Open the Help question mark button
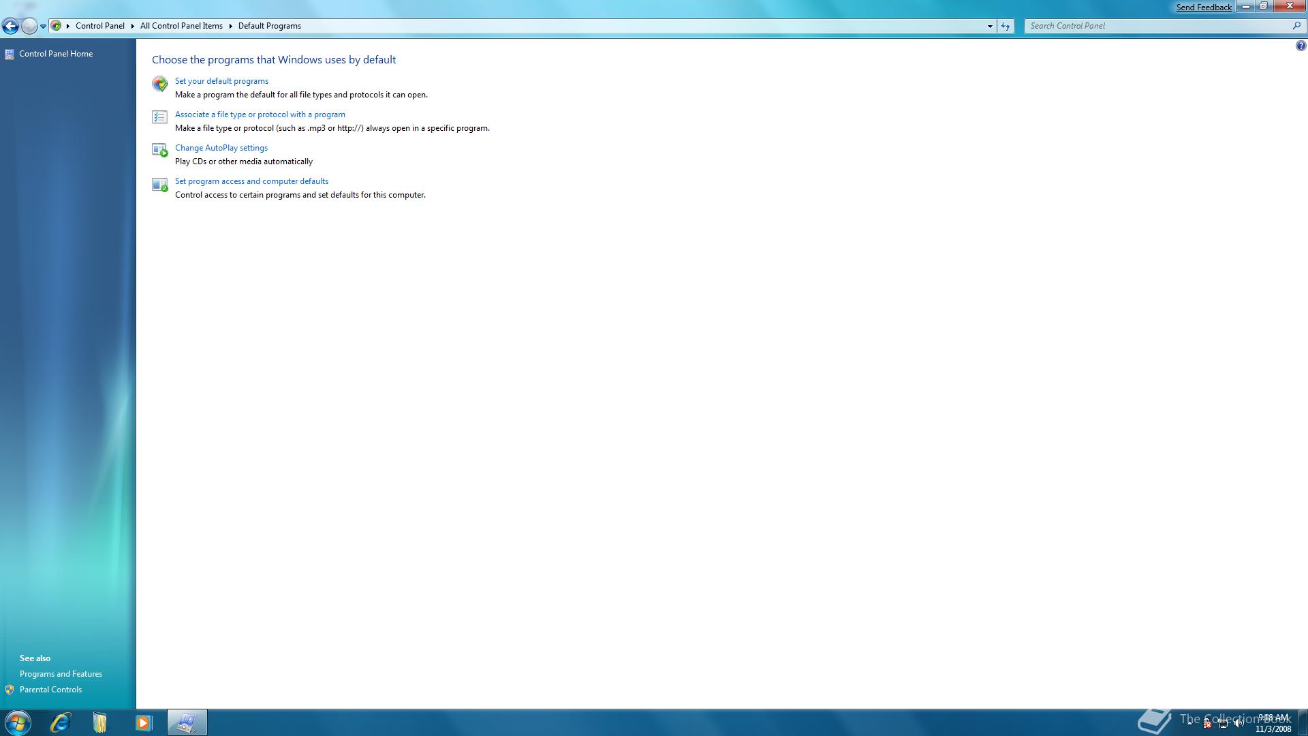The width and height of the screenshot is (1308, 736). pyautogui.click(x=1301, y=46)
